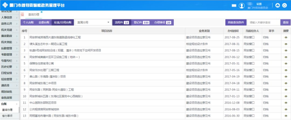Open the 直属分局 dropdown
Image resolution: width=291 pixels, height=120 pixels.
pyautogui.click(x=93, y=23)
